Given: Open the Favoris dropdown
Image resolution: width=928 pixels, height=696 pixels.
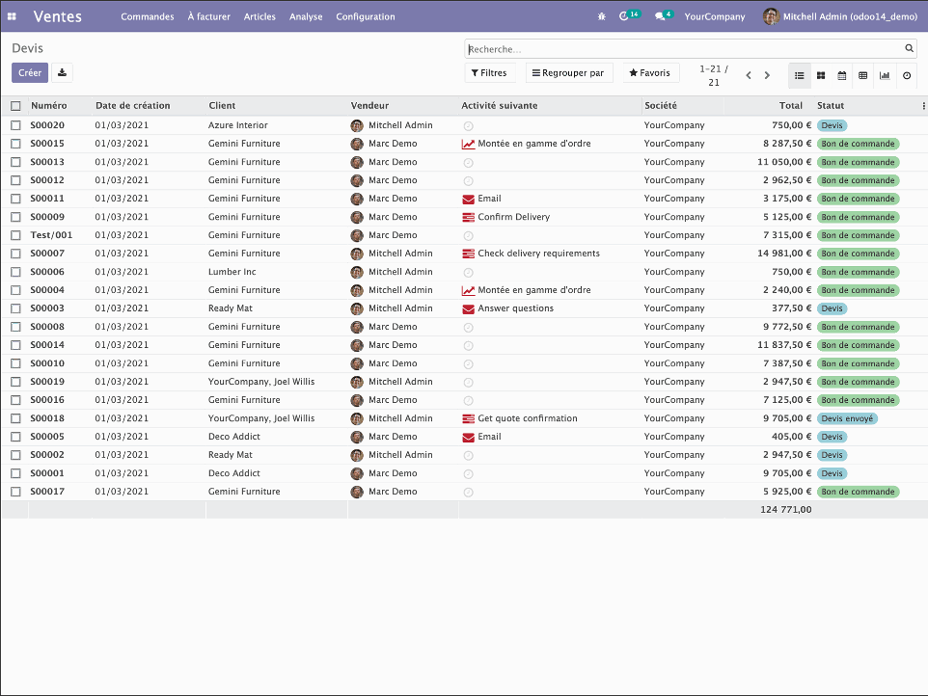Looking at the screenshot, I should pyautogui.click(x=650, y=73).
